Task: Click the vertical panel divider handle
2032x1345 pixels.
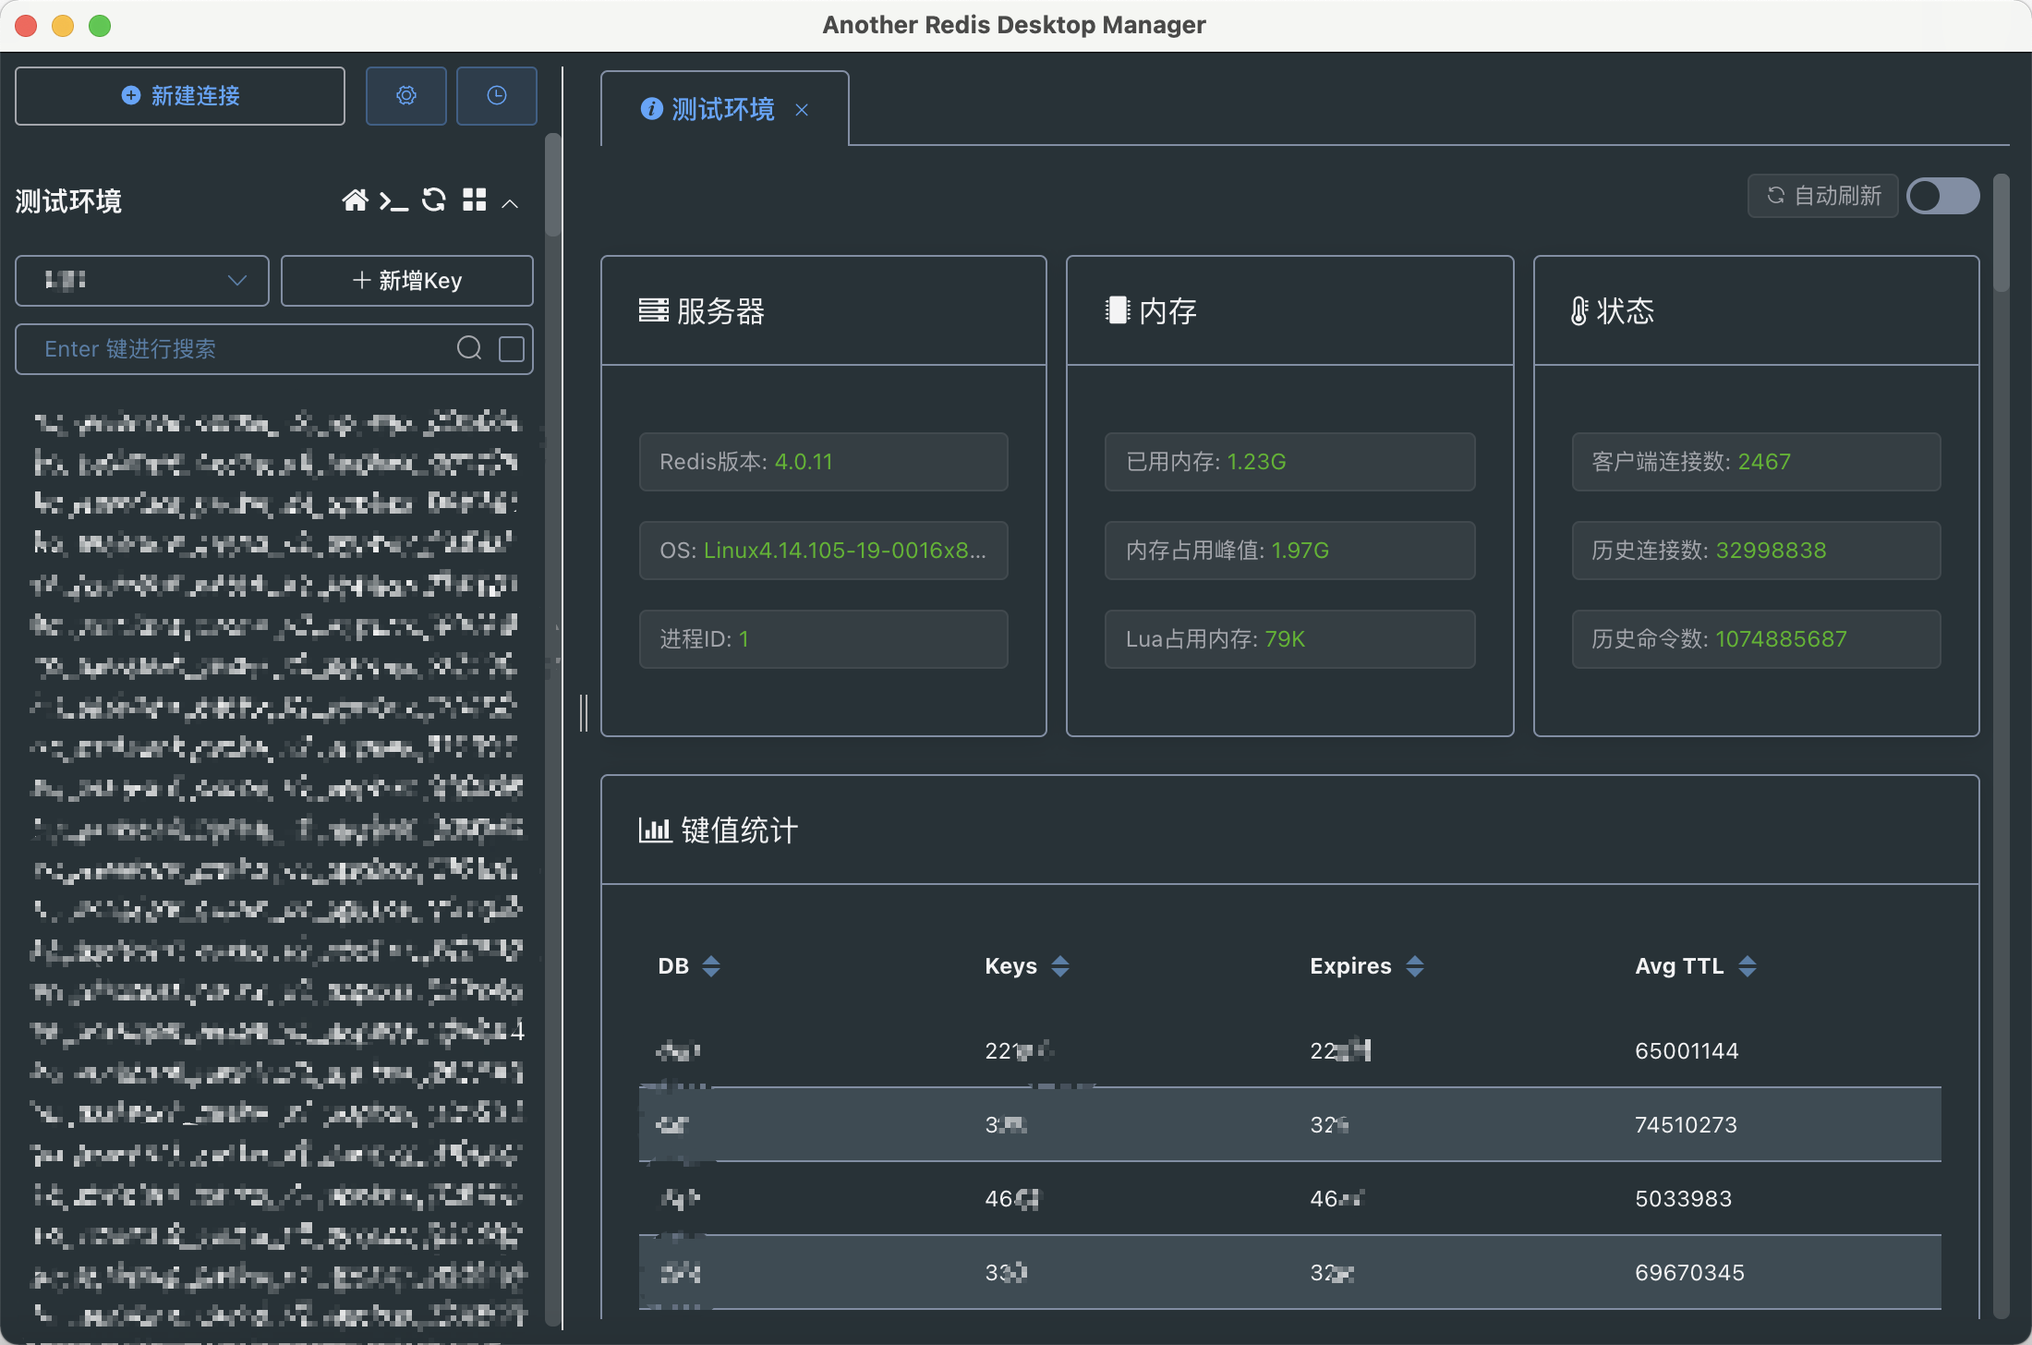Action: (584, 713)
